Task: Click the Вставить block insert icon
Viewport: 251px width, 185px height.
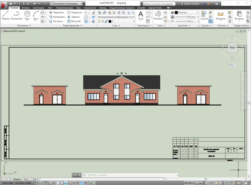Action: [x=158, y=15]
